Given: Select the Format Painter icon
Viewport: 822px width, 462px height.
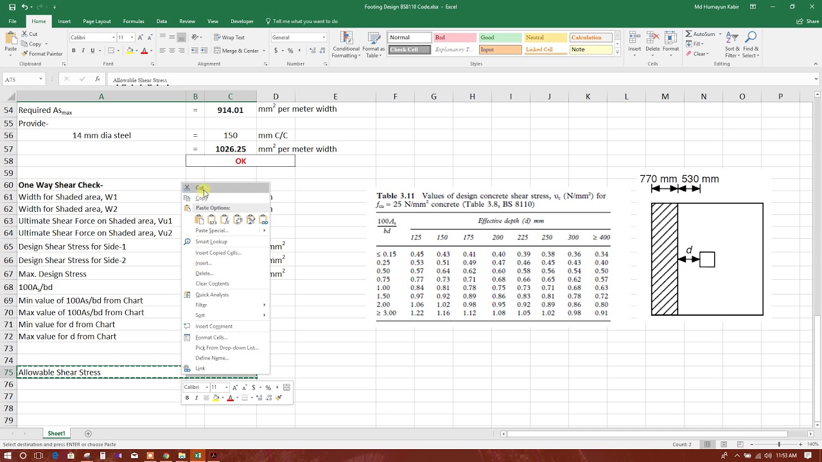Looking at the screenshot, I should click(x=26, y=54).
